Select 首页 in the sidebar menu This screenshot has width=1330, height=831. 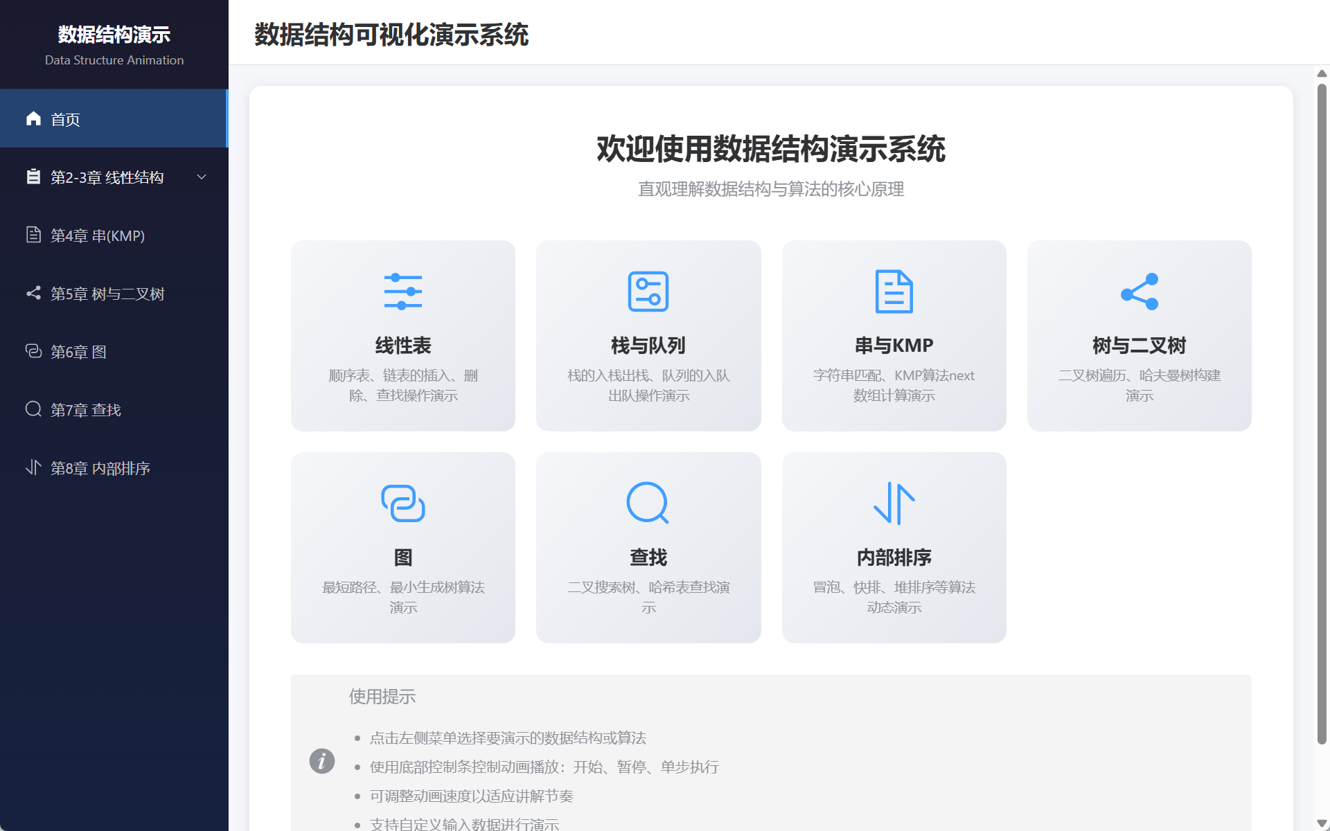(x=65, y=118)
